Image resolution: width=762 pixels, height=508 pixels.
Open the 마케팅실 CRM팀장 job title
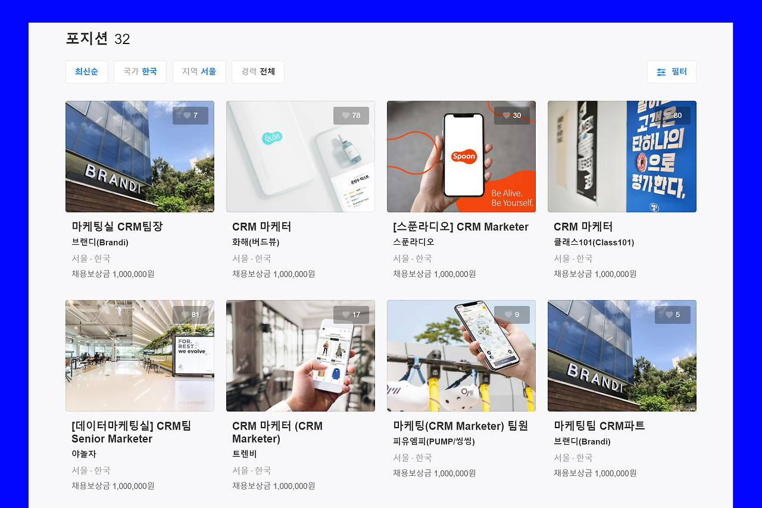117,227
